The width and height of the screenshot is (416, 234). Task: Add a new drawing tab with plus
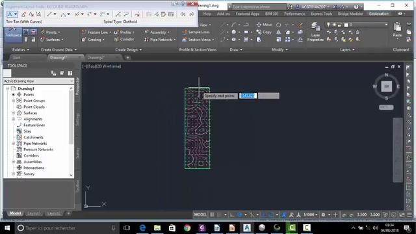click(127, 58)
